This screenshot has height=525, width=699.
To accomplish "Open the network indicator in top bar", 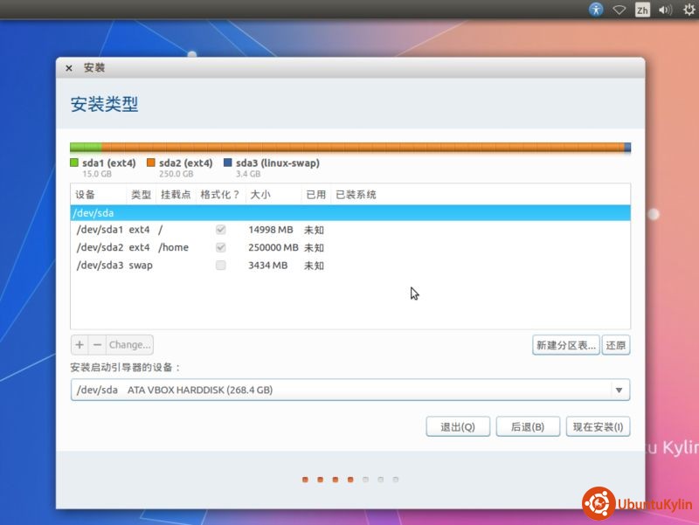I will pos(619,10).
